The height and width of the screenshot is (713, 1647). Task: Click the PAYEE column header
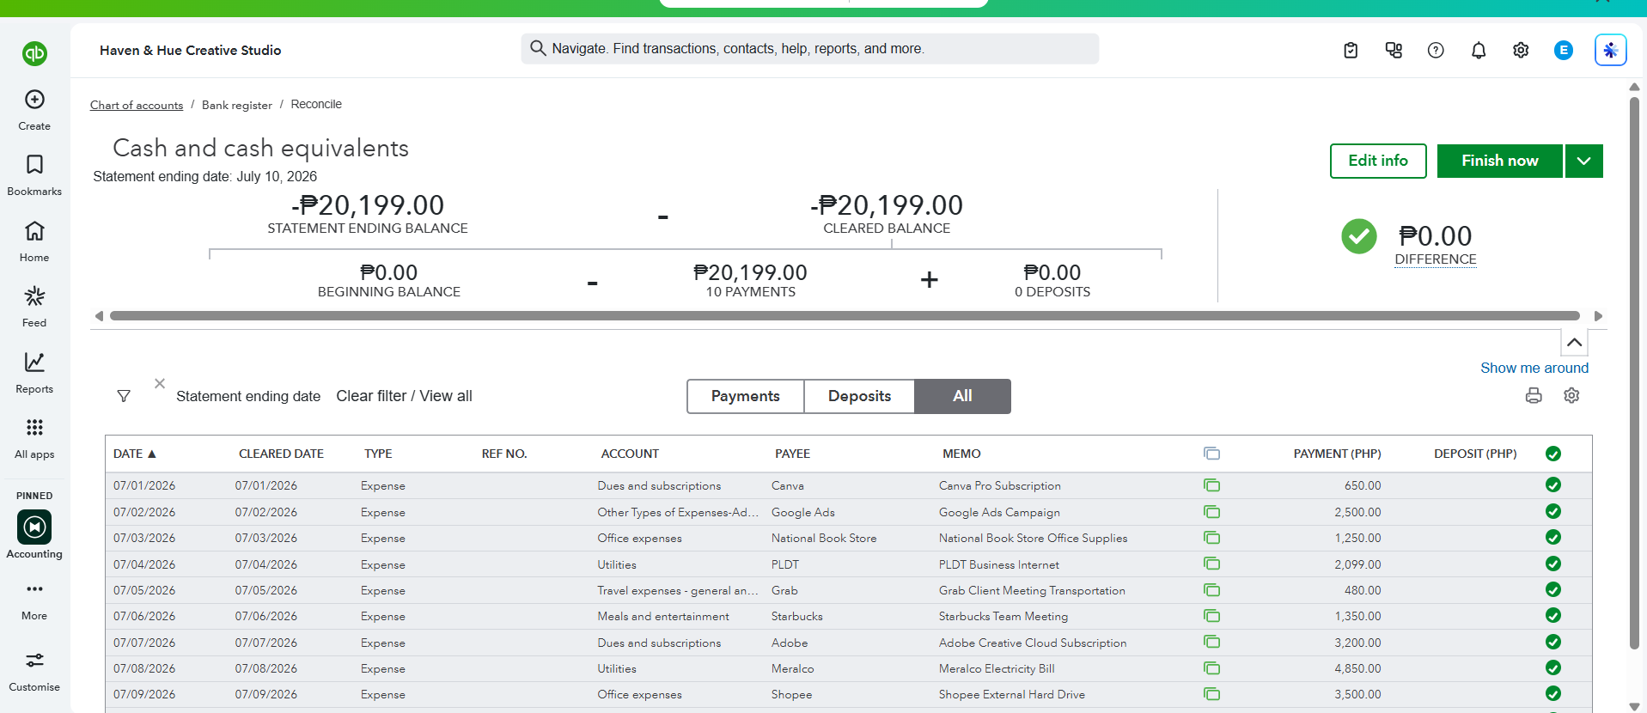tap(792, 454)
